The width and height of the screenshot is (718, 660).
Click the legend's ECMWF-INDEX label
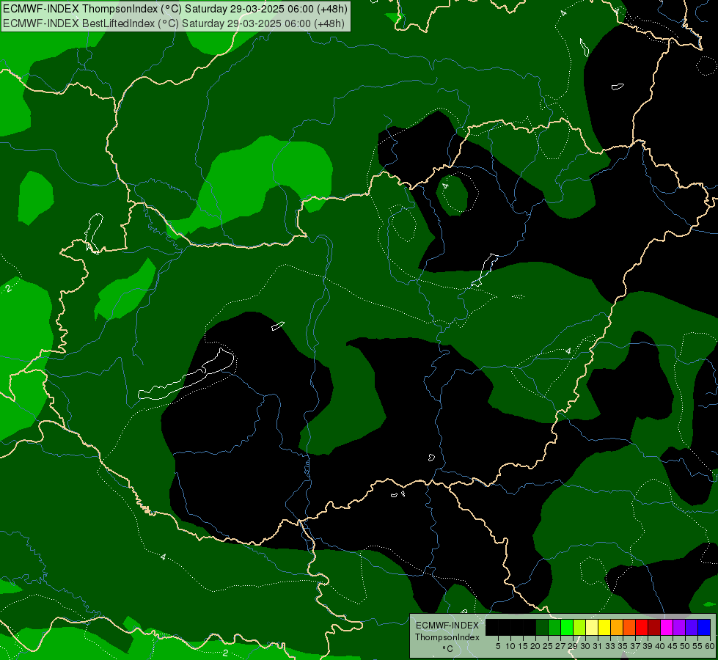coord(447,626)
